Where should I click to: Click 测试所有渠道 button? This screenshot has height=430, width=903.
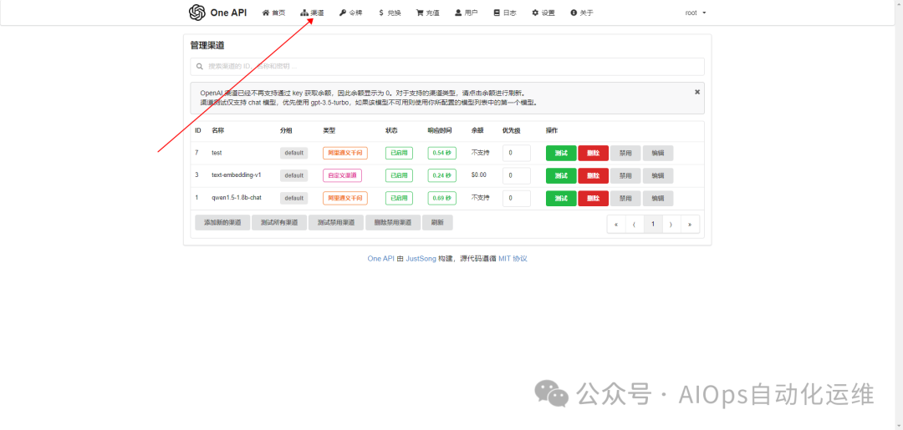pos(279,222)
